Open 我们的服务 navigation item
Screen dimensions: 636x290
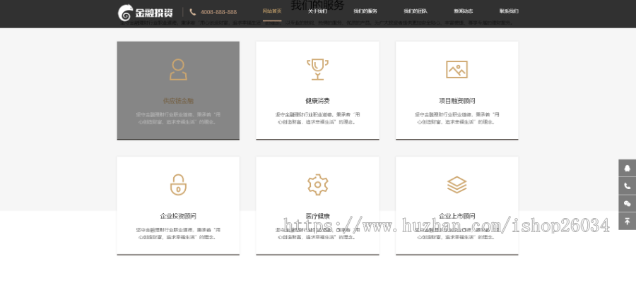click(x=365, y=11)
